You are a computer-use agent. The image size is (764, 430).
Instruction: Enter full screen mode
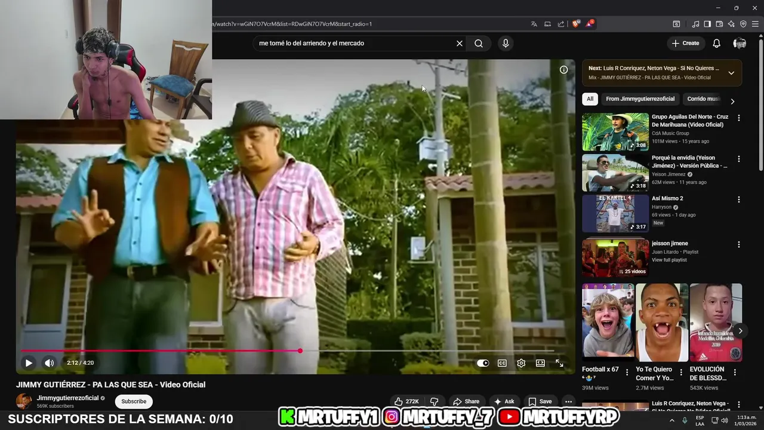point(559,363)
